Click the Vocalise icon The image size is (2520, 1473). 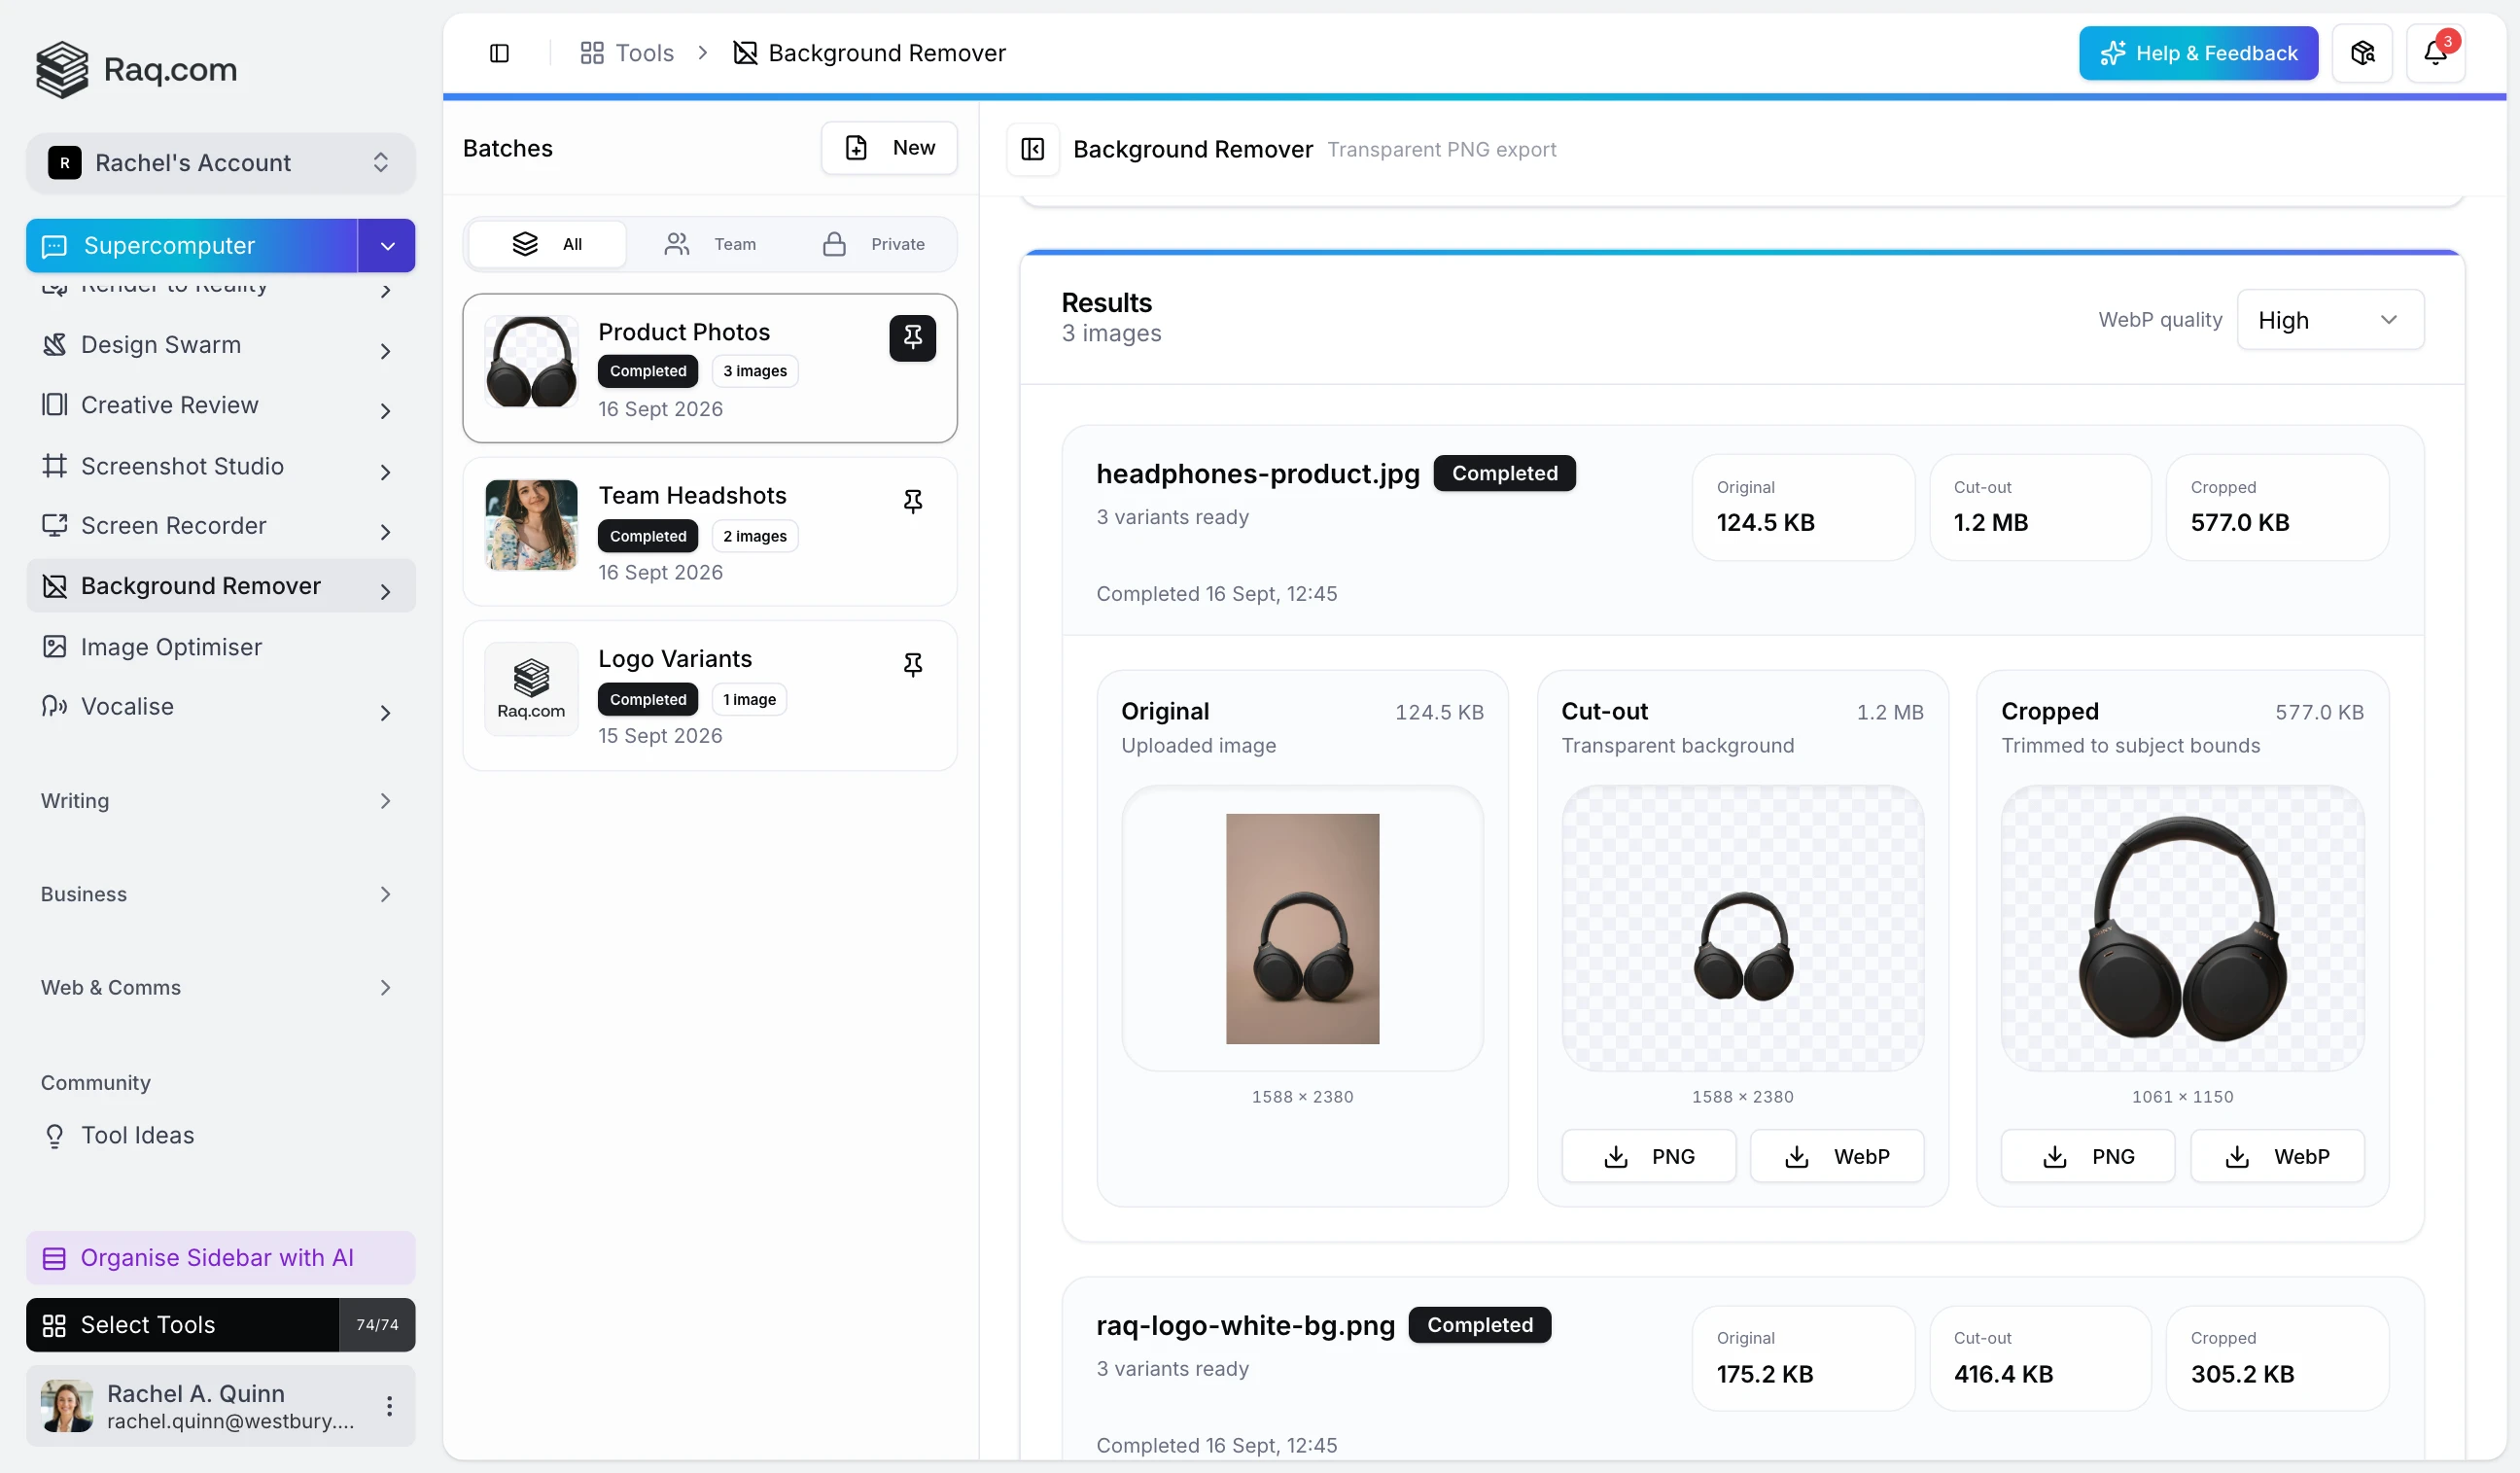54,707
